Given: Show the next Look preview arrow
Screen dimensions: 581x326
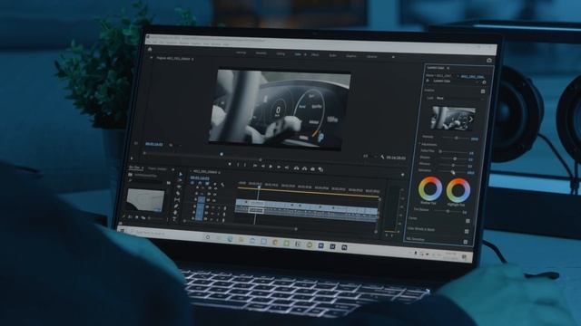Looking at the screenshot, I should click(471, 120).
